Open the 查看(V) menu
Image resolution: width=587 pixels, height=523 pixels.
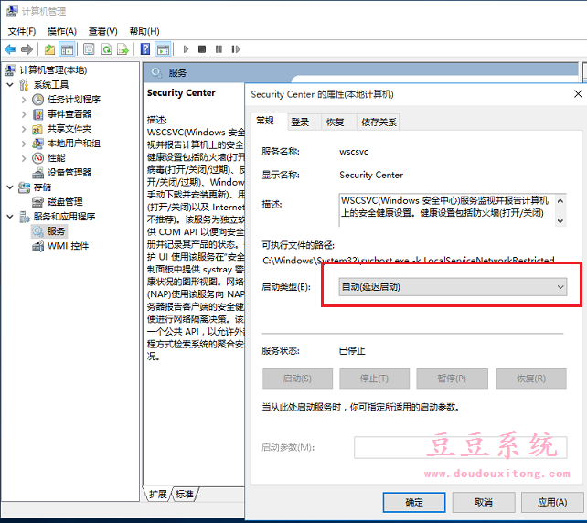(x=103, y=31)
